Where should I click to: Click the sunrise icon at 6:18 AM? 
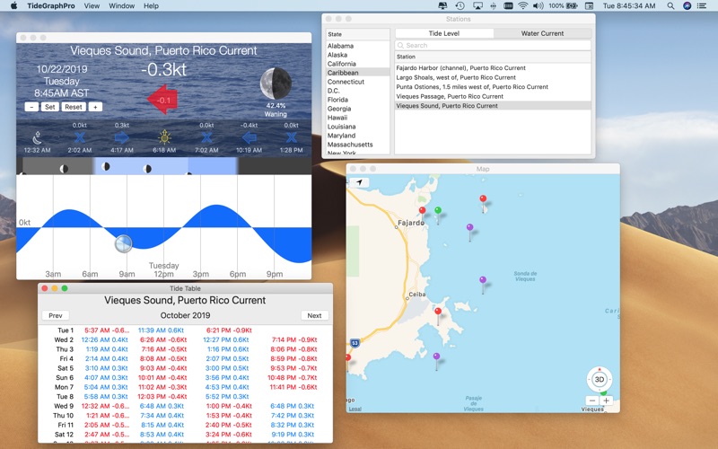[164, 137]
